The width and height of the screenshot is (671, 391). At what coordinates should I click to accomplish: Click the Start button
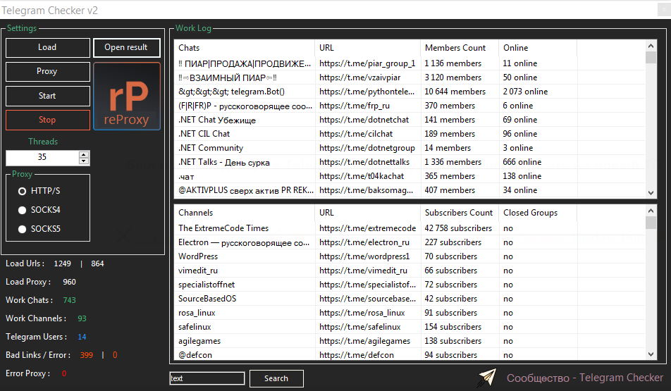(x=47, y=96)
